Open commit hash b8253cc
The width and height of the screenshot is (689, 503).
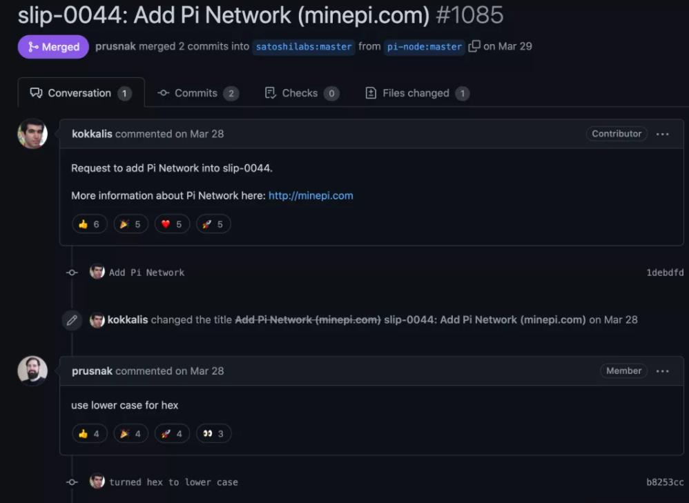click(x=665, y=482)
